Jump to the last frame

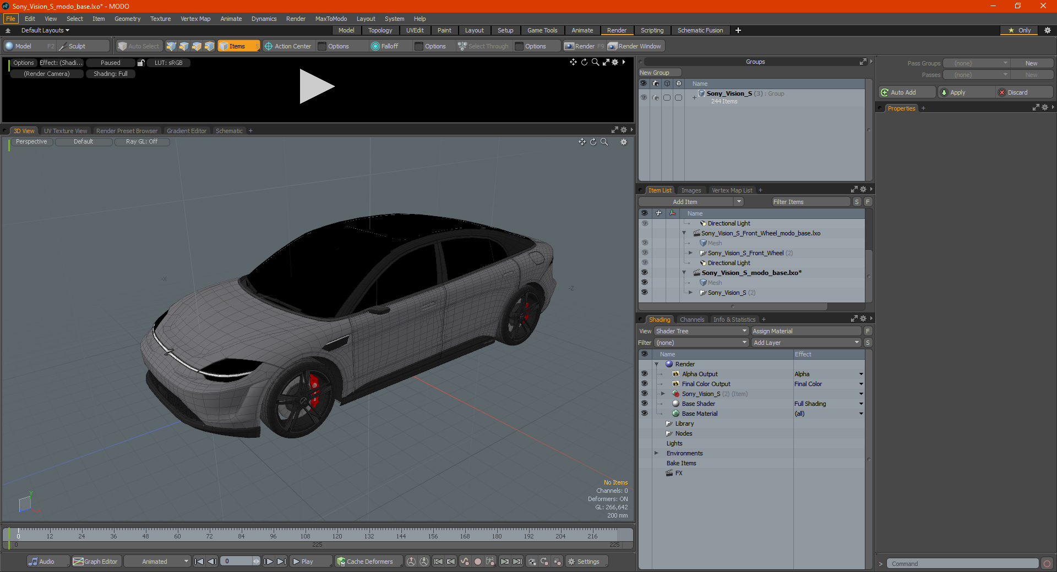click(281, 562)
